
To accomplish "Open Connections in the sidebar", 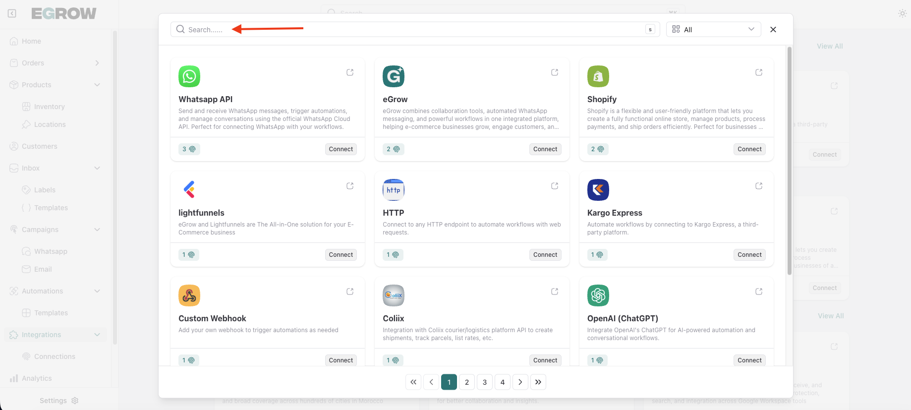I will click(x=55, y=356).
